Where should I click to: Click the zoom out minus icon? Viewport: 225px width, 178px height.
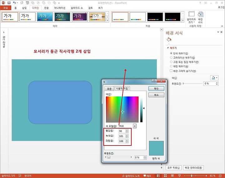pyautogui.click(x=185, y=176)
